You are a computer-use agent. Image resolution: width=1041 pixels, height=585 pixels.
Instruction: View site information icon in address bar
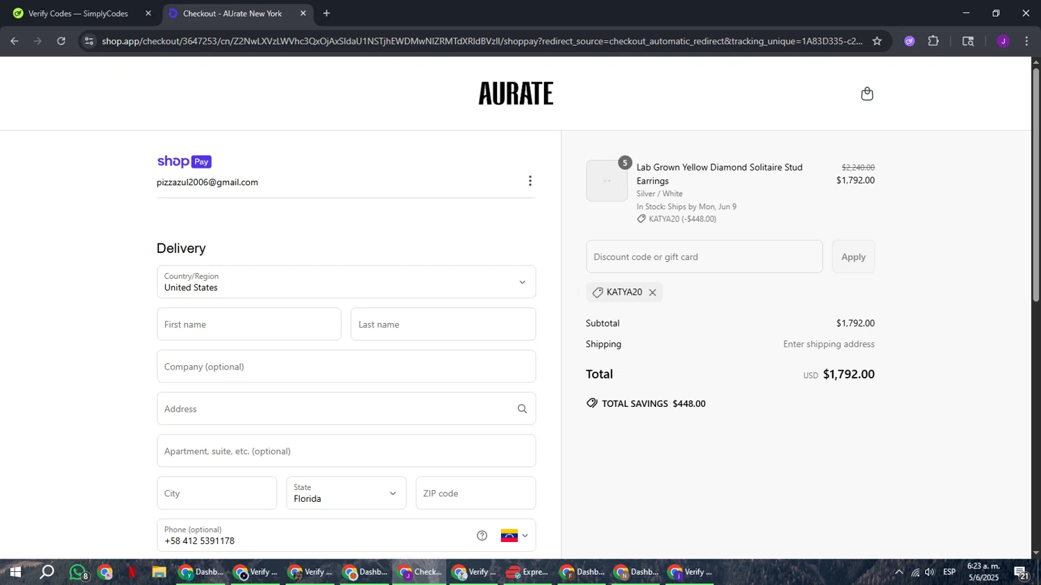(x=89, y=41)
